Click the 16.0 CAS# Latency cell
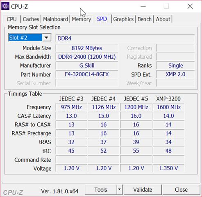 click(x=136, y=116)
